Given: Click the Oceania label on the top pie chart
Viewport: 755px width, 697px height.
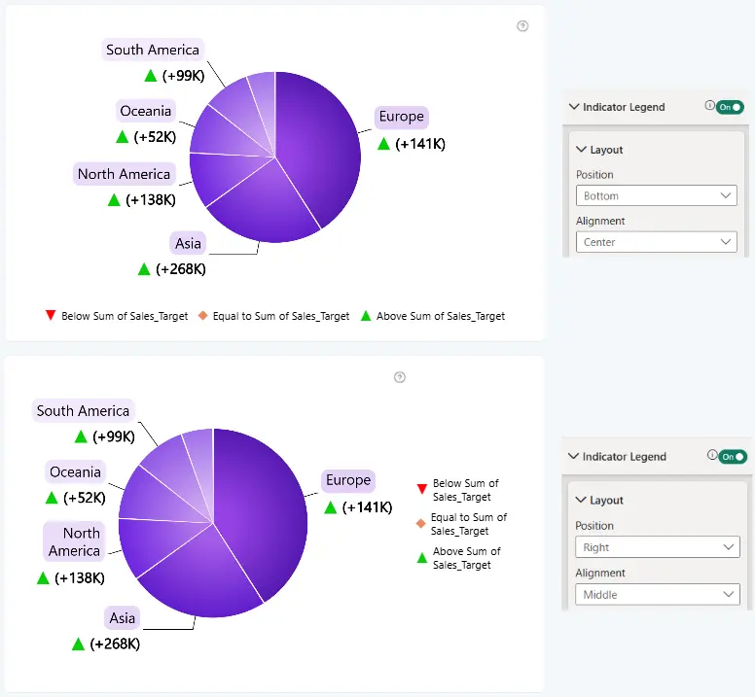Looking at the screenshot, I should (x=145, y=111).
